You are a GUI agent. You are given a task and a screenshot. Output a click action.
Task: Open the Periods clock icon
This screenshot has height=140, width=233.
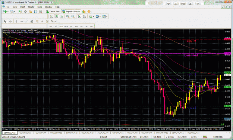tap(97, 16)
